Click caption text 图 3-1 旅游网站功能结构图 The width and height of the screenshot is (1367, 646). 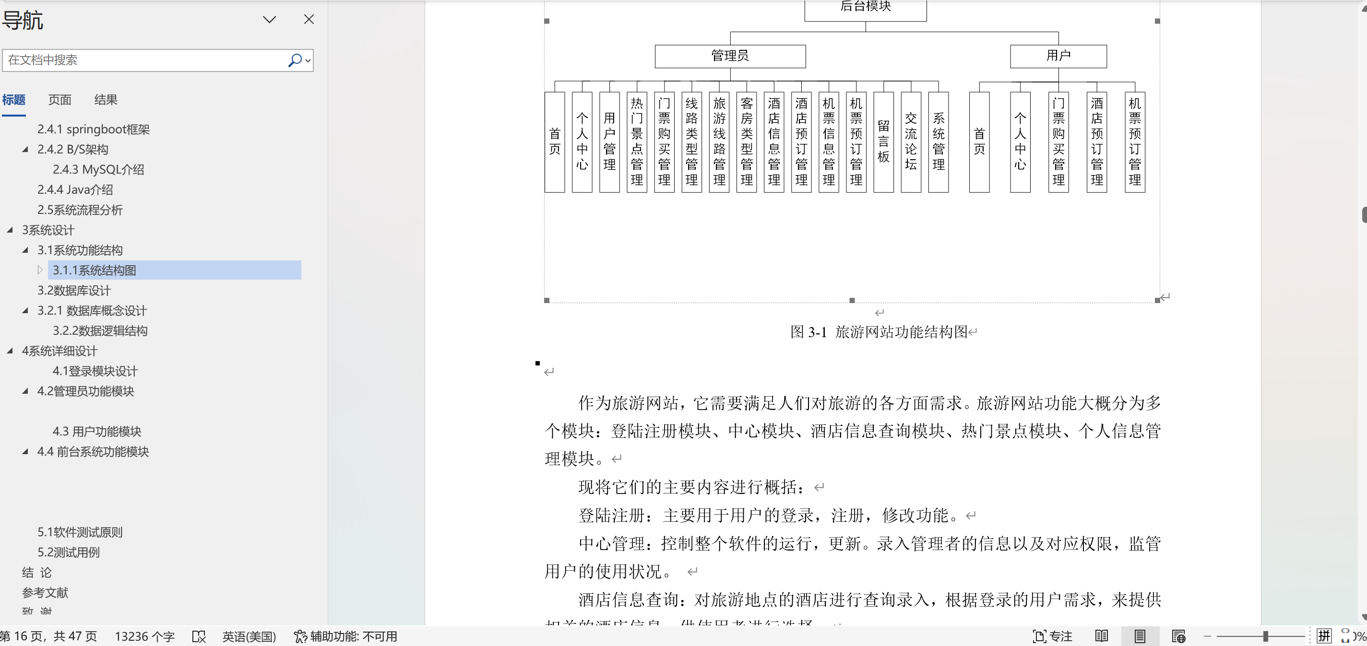pos(879,332)
